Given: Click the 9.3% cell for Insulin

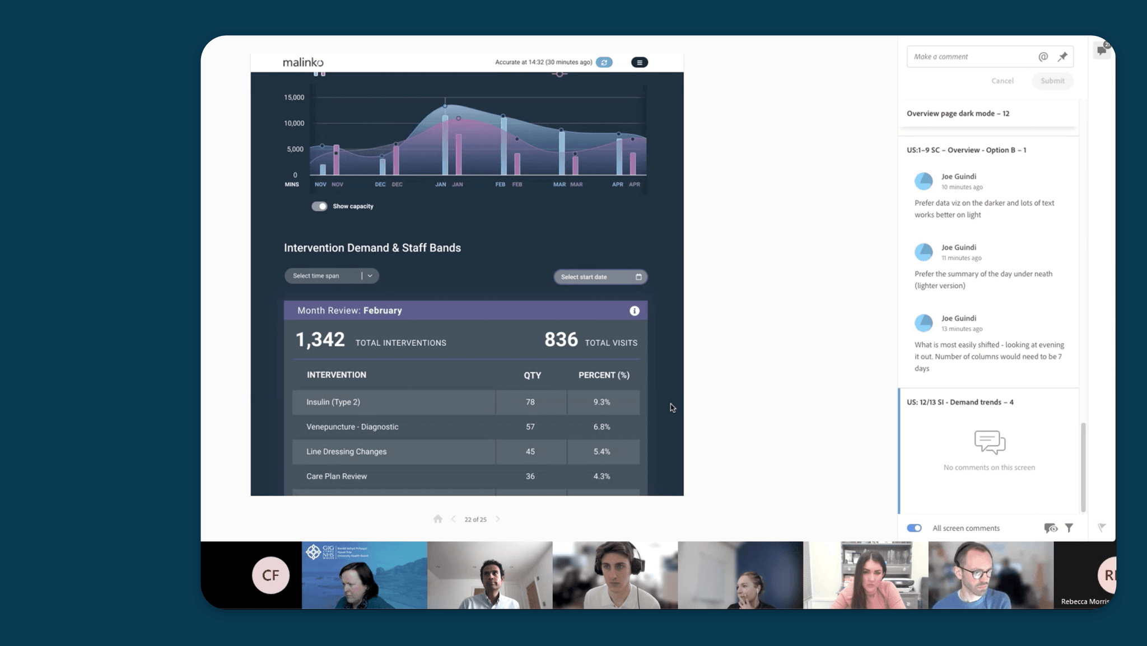Looking at the screenshot, I should pos(602,402).
